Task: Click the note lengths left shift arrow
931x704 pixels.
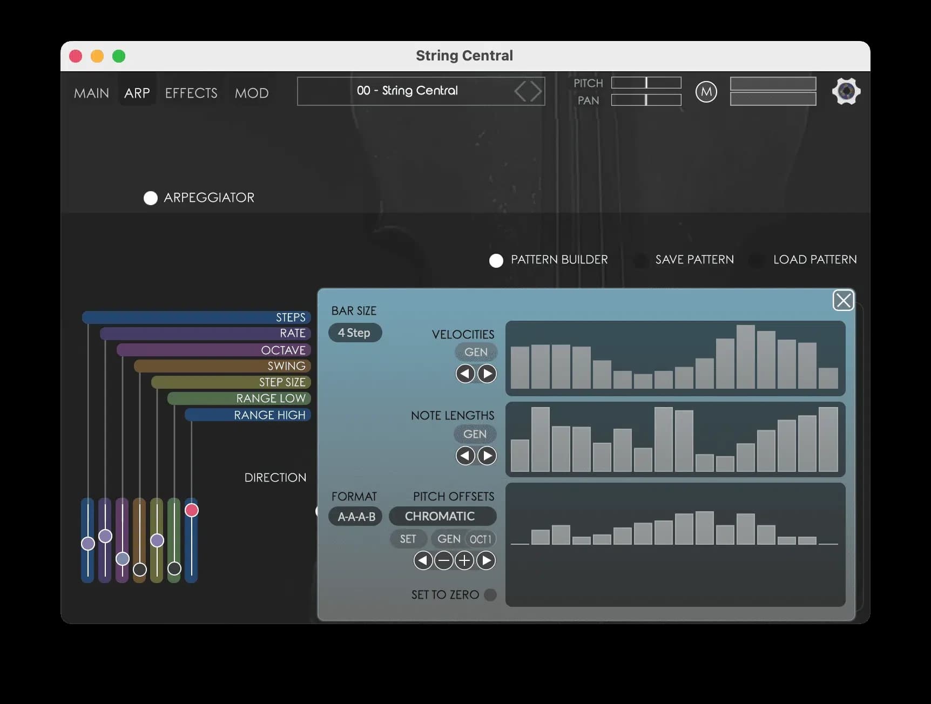Action: pos(465,456)
